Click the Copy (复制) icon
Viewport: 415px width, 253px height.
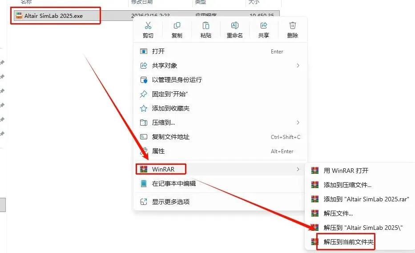pyautogui.click(x=177, y=26)
